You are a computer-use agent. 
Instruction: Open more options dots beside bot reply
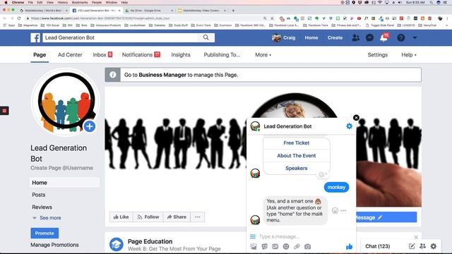pos(343,210)
